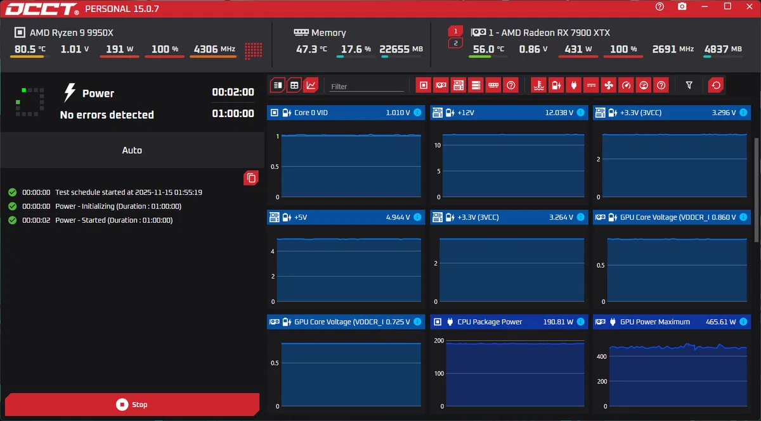Show info for the +12V graph
This screenshot has width=761, height=421.
click(580, 113)
